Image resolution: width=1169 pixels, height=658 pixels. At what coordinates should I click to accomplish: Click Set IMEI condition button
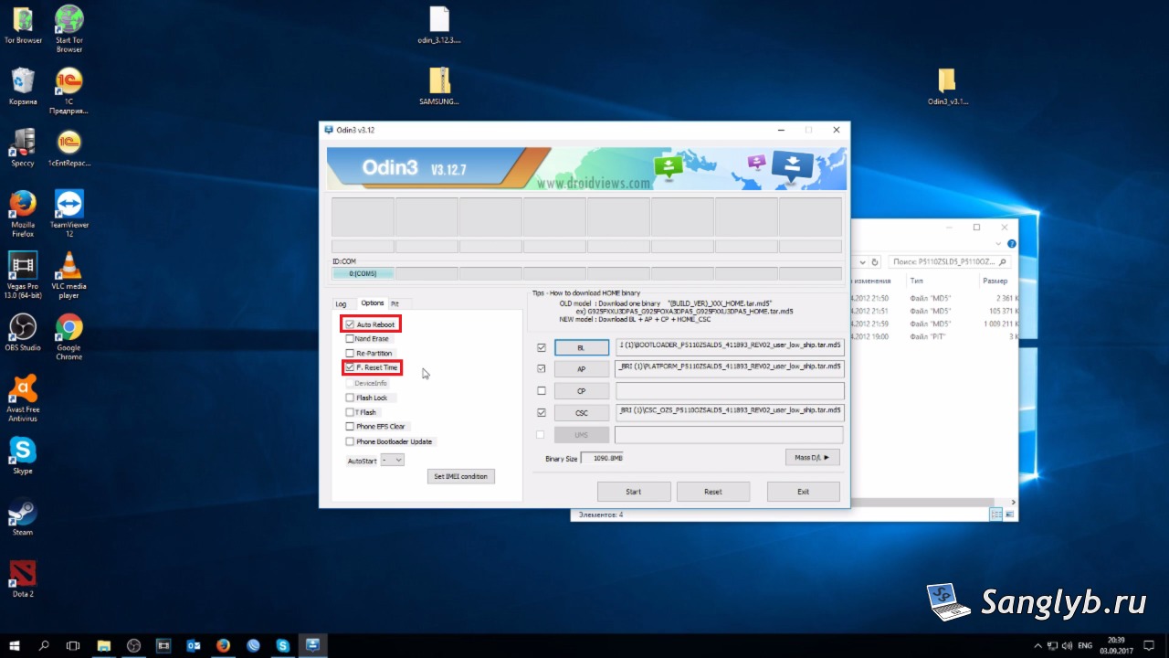(461, 476)
